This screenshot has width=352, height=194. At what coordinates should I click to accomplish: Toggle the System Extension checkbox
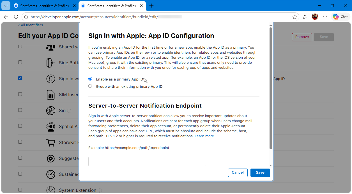tap(20, 190)
